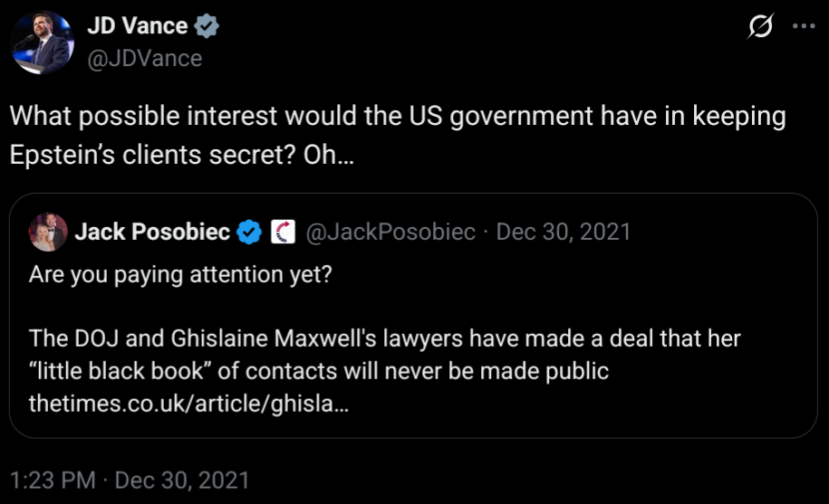Screen dimensions: 829x504
Task: Click Jack Posobiec's blue verified badge
Action: (249, 233)
